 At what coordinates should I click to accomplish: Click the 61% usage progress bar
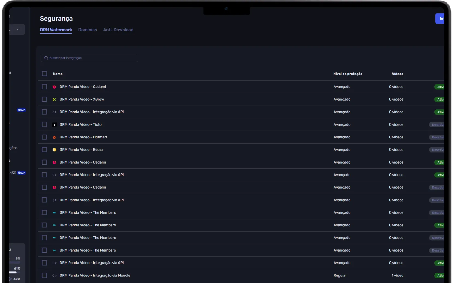coord(15,273)
